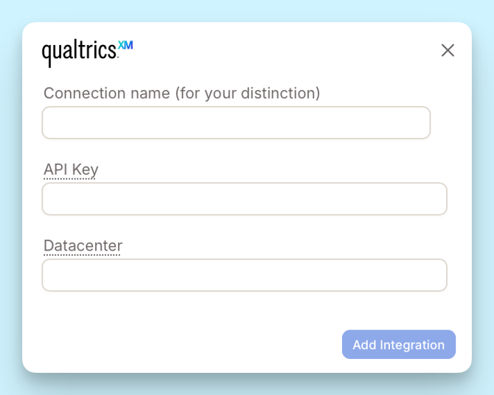Select the Datacenter input field

tap(245, 275)
